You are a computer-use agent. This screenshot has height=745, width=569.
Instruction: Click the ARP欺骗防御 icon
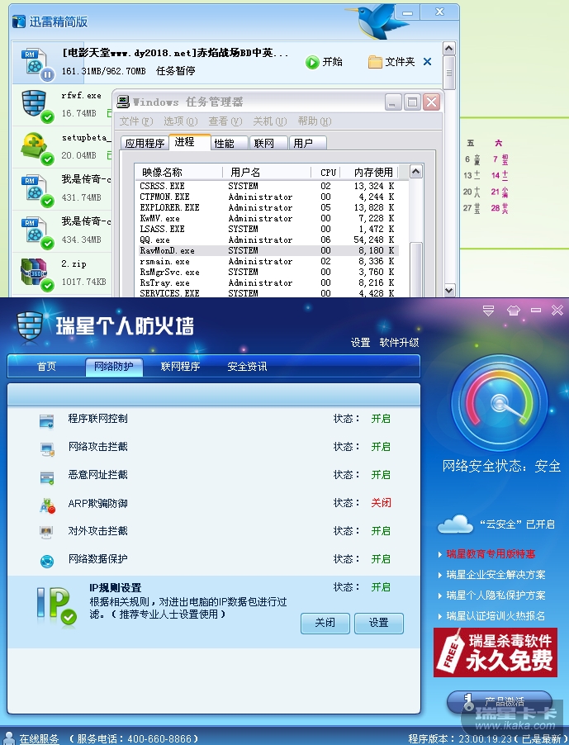coord(48,505)
